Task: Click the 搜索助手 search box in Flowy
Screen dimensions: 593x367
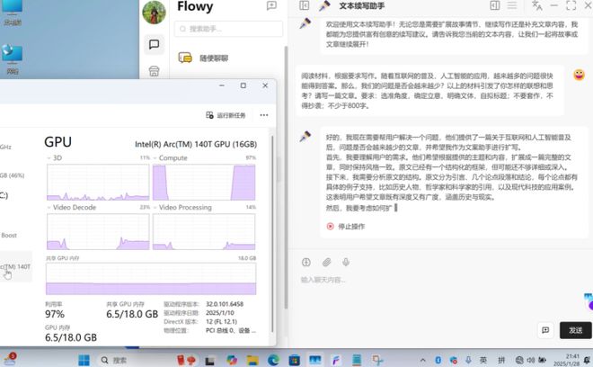Action: [x=228, y=29]
